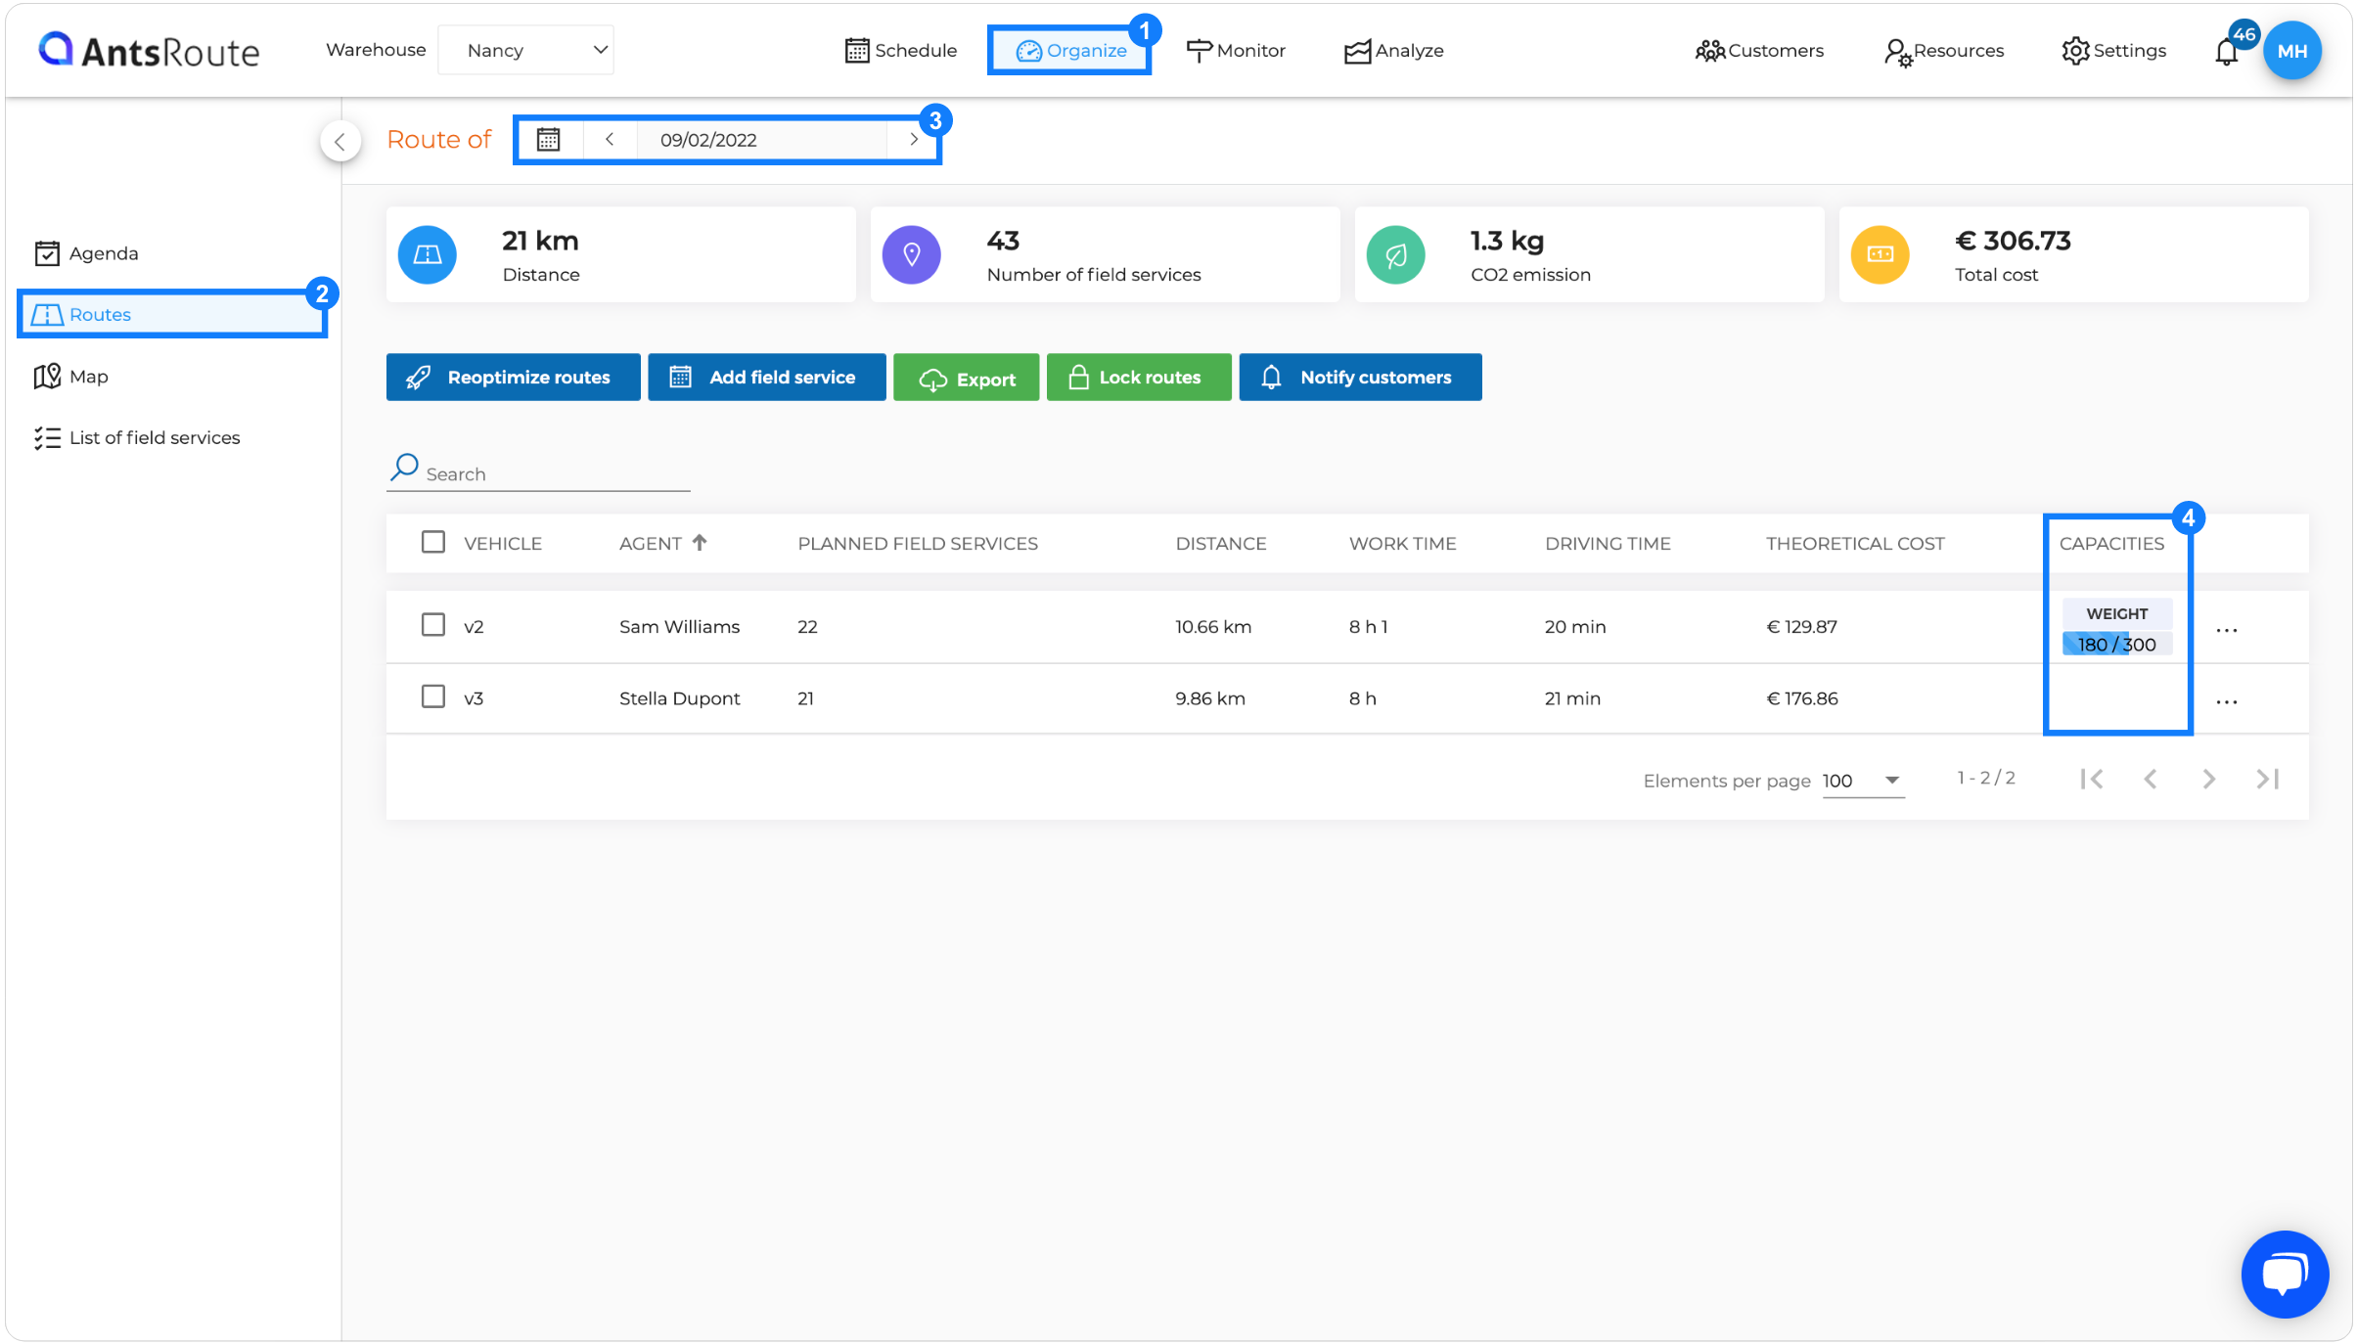2357x1344 pixels.
Task: Sort by Planned Field Services header
Action: (x=918, y=543)
